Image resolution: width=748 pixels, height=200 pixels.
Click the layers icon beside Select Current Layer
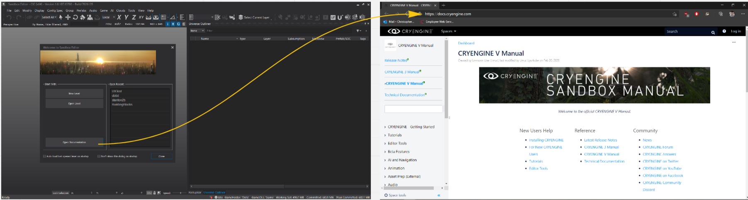point(241,17)
